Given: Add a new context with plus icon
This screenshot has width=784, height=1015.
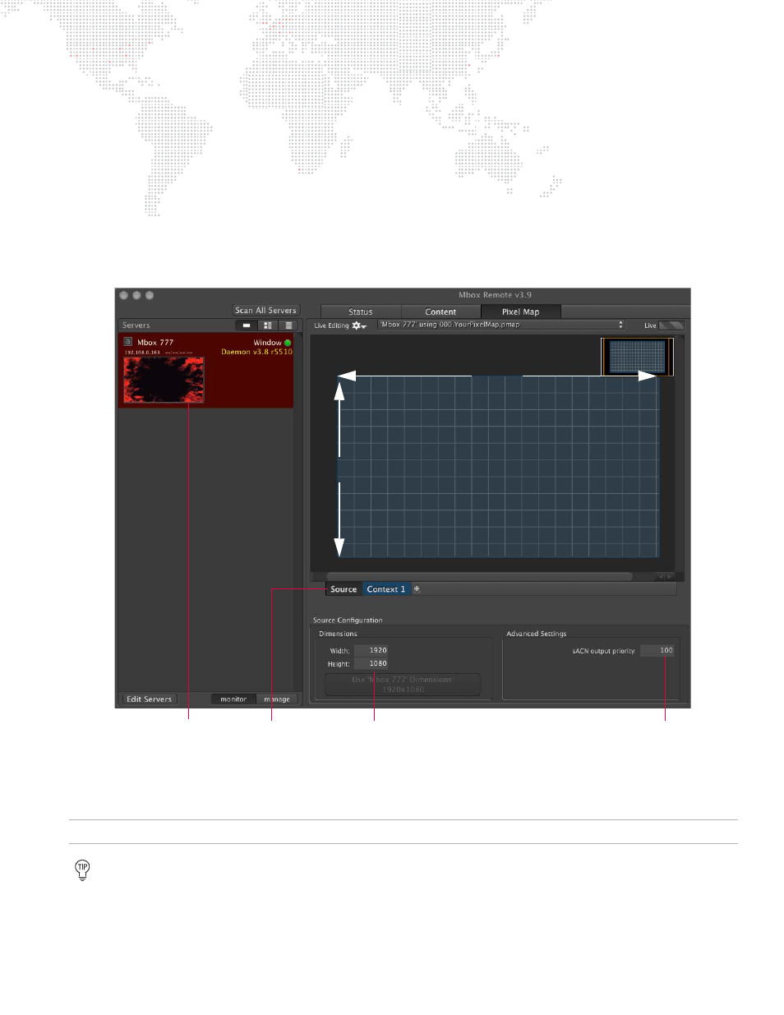Looking at the screenshot, I should tap(417, 589).
